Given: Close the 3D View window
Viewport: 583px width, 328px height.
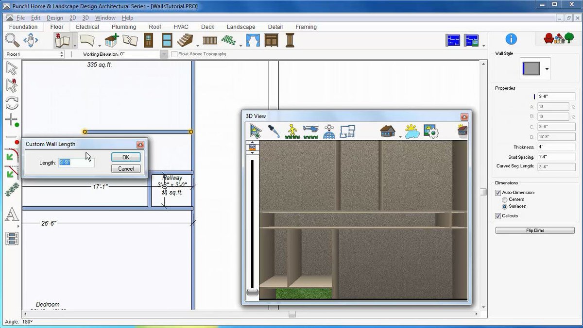Looking at the screenshot, I should pyautogui.click(x=464, y=116).
